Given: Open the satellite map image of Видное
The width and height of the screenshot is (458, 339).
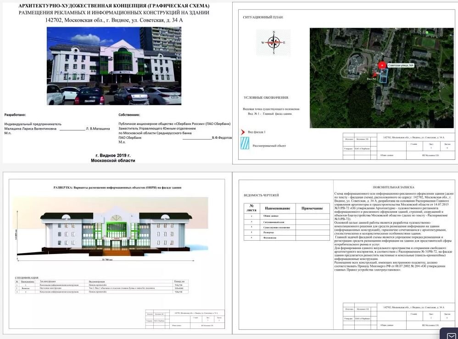Looking at the screenshot, I should pyautogui.click(x=382, y=78).
